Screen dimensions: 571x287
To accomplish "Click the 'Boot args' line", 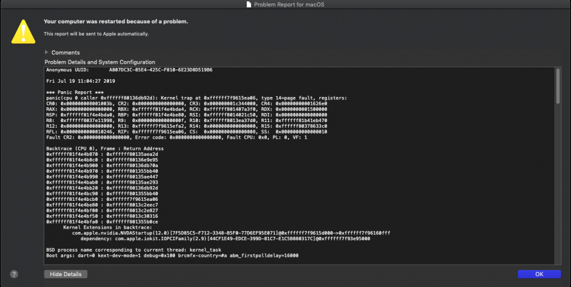I will 171,256.
